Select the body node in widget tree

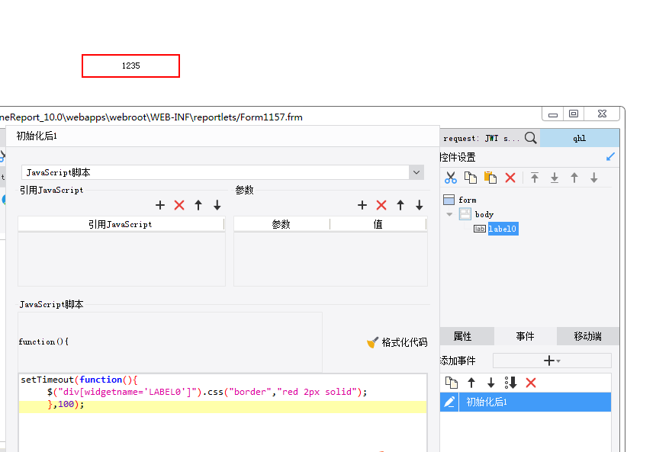click(x=484, y=214)
